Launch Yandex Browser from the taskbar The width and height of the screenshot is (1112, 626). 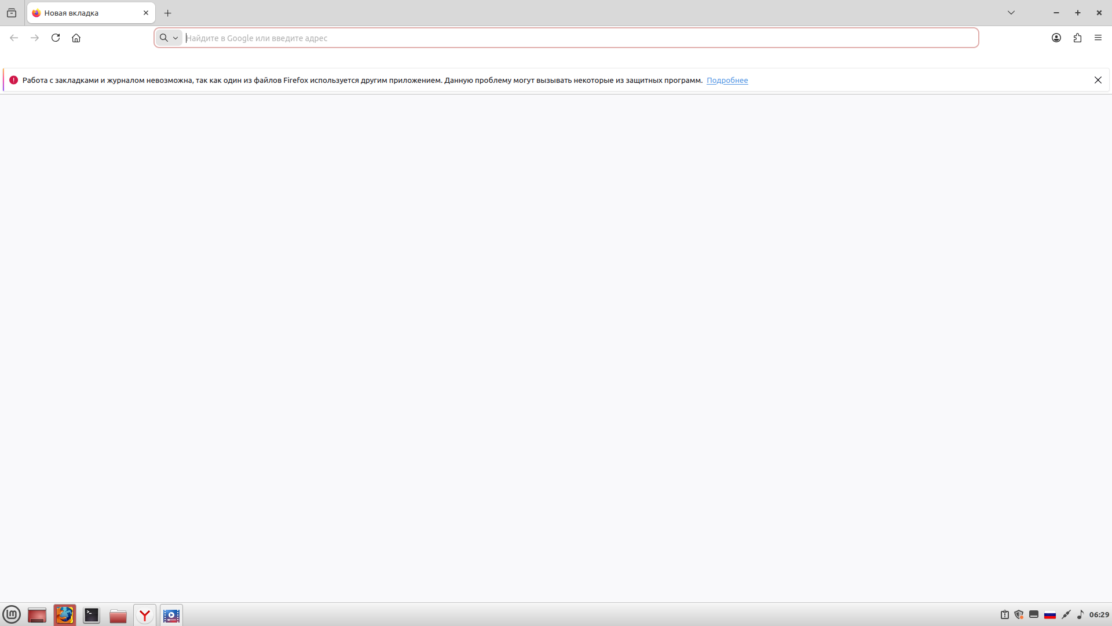point(145,615)
